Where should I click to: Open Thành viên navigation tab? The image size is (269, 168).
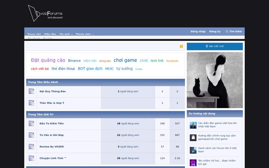[x=83, y=34]
